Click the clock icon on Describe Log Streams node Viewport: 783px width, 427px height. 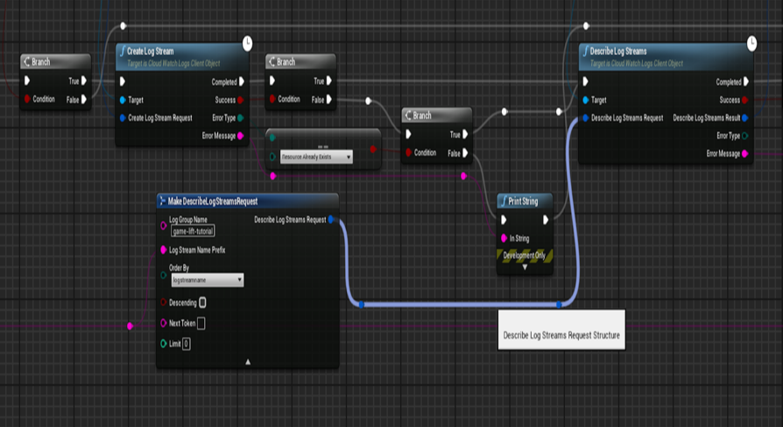click(751, 41)
